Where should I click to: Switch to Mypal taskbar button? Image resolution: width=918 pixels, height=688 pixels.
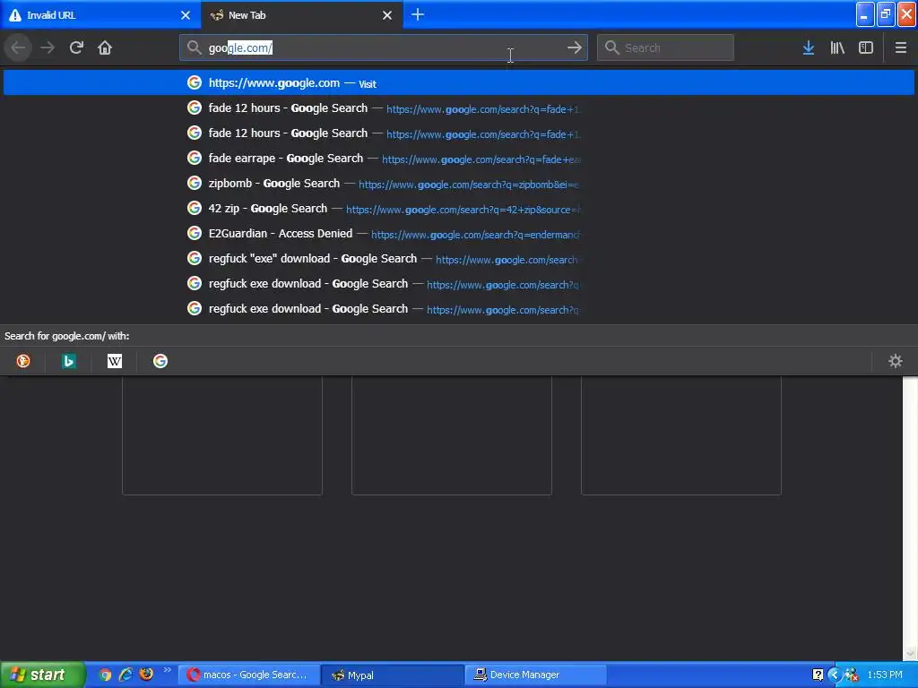[393, 675]
